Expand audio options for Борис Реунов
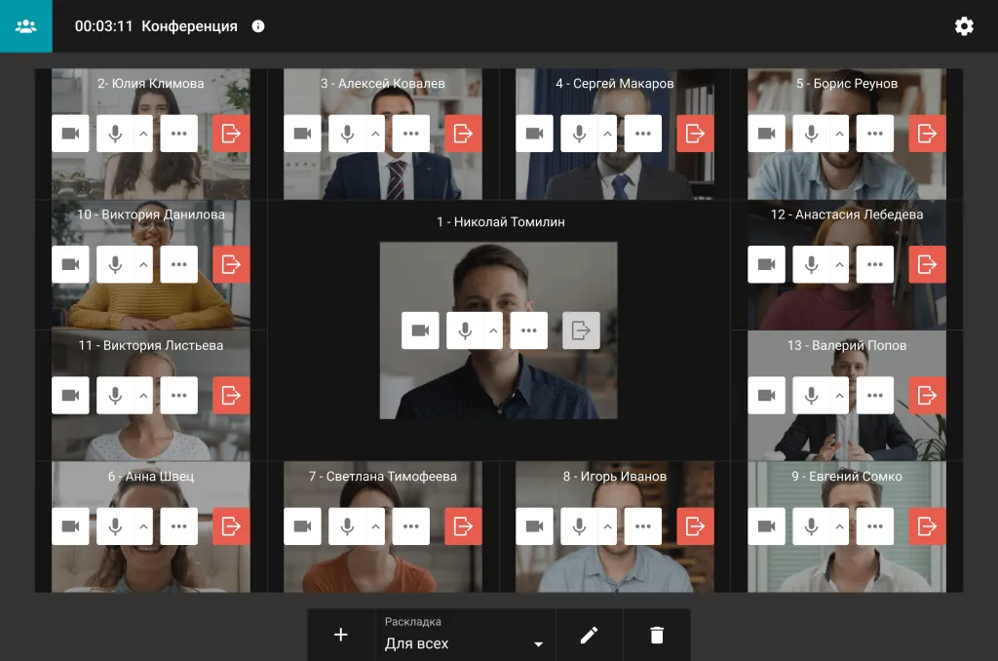Screen dimensions: 998x661 [x=839, y=134]
